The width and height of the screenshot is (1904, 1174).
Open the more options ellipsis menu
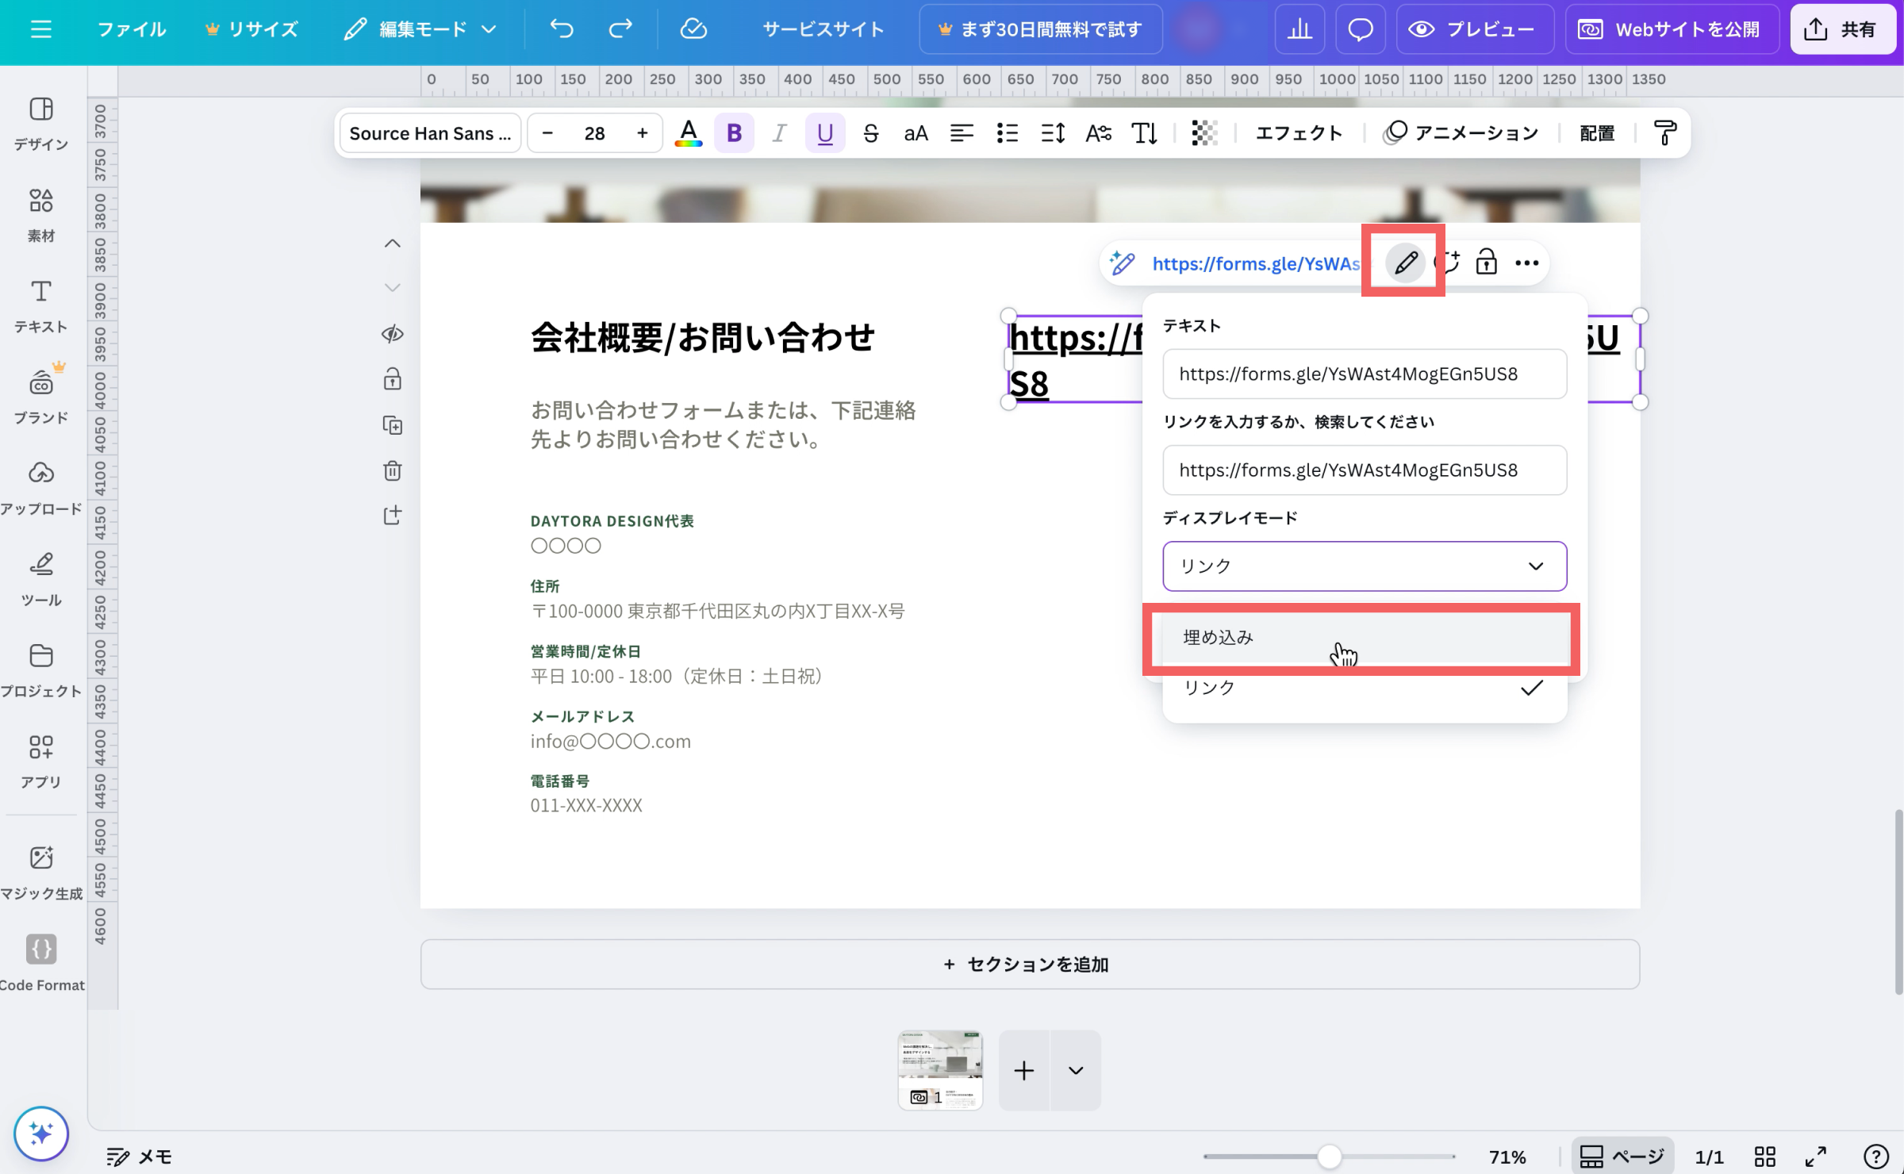[x=1526, y=263]
